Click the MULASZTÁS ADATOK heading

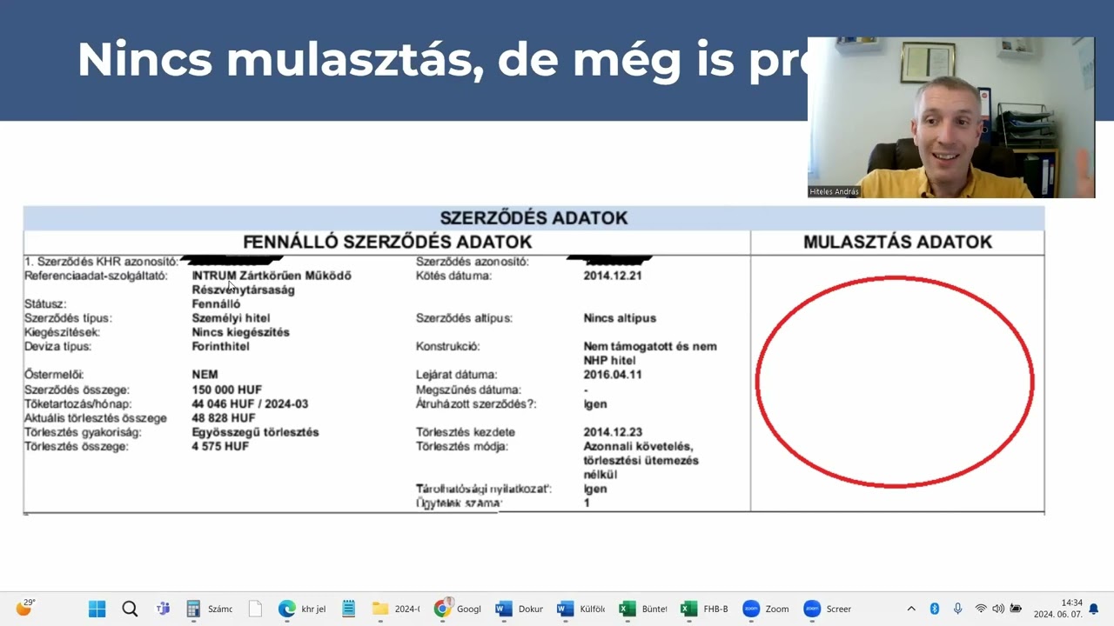[897, 242]
